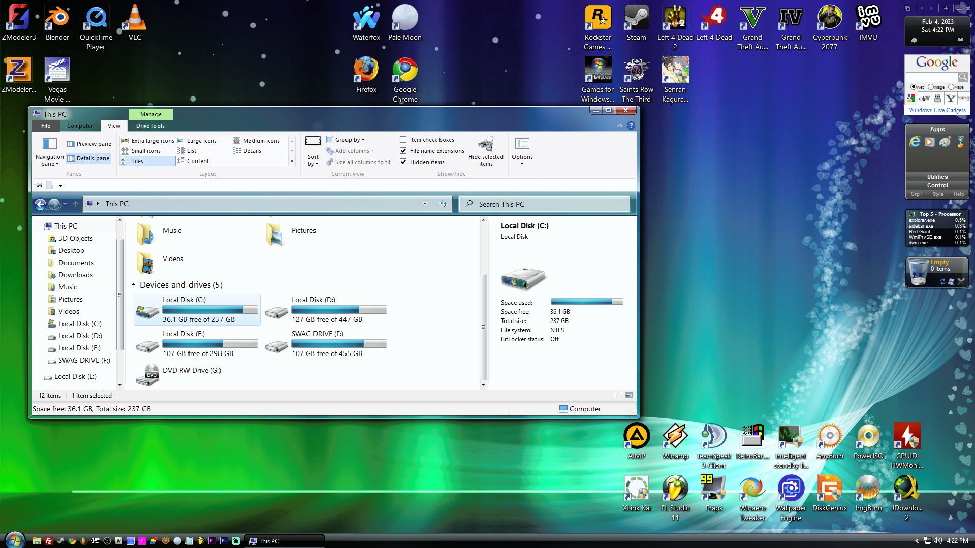Viewport: 975px width, 548px height.
Task: Launch Steam from the desktop
Action: [x=636, y=20]
